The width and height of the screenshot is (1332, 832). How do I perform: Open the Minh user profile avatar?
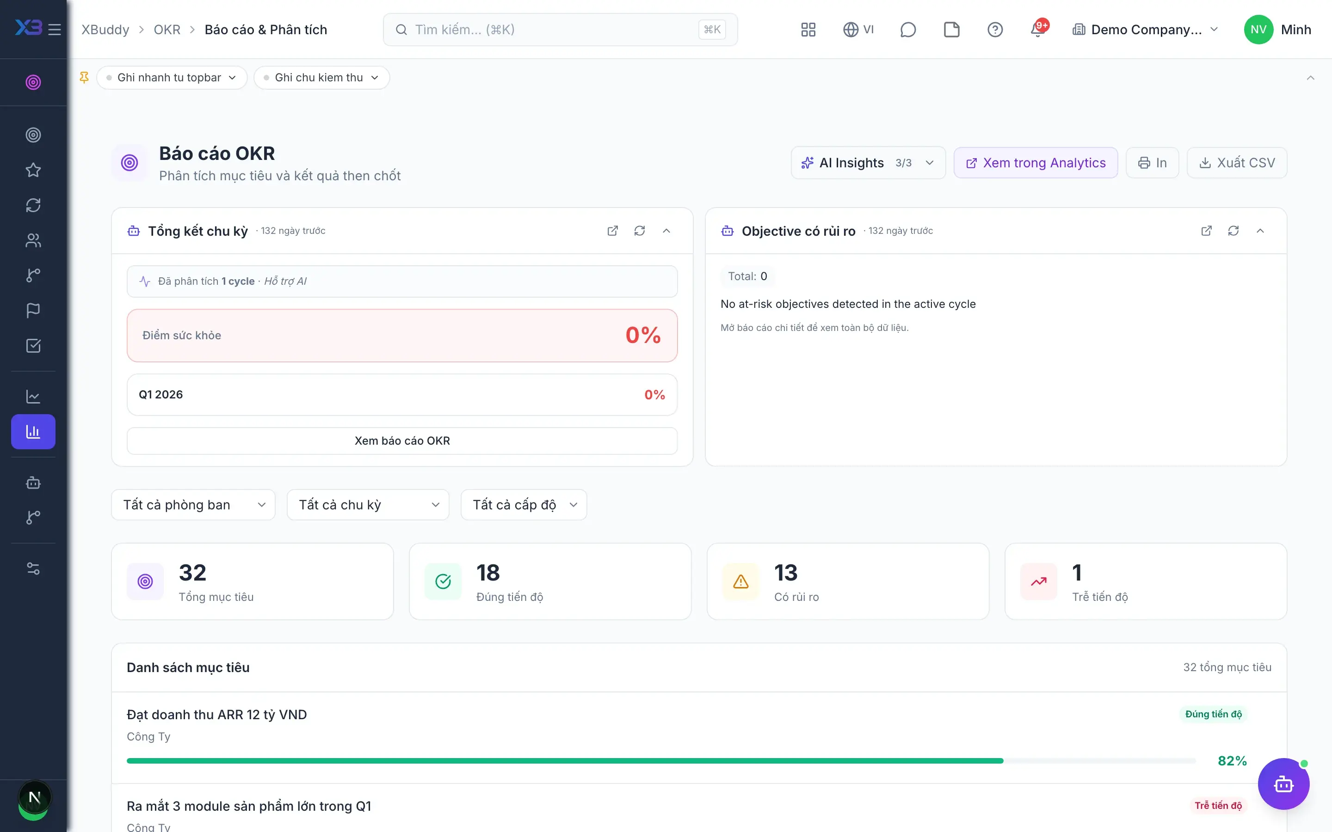[1258, 30]
